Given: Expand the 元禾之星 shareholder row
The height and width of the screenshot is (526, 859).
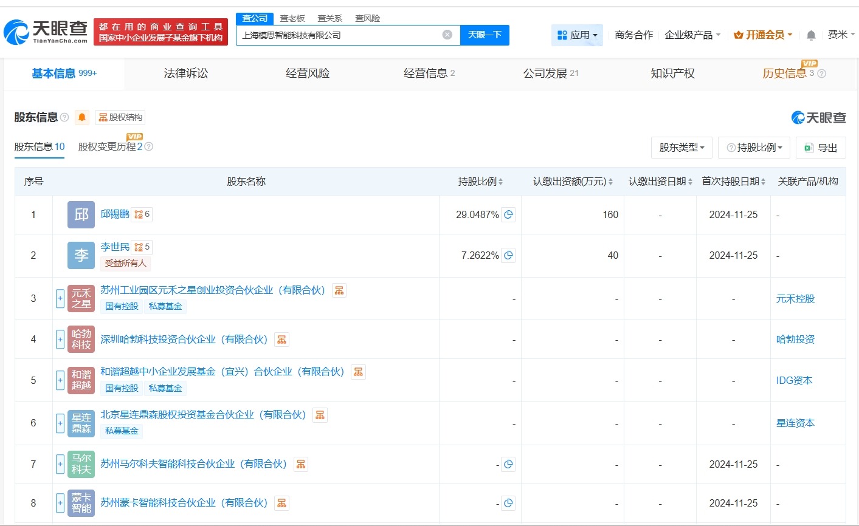Looking at the screenshot, I should tap(60, 298).
